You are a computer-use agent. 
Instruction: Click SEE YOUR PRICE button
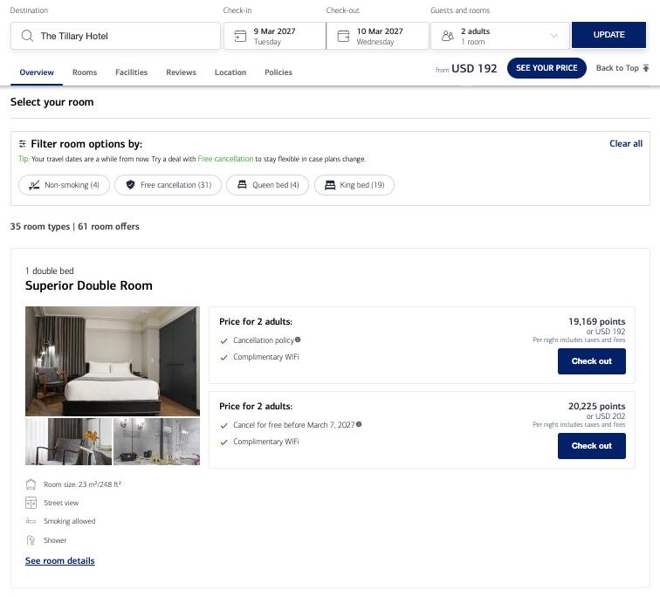(547, 68)
